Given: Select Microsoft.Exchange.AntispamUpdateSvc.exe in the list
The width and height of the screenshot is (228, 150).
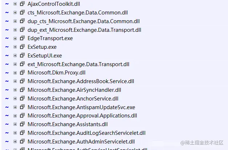Looking at the screenshot, I should click(x=81, y=107).
